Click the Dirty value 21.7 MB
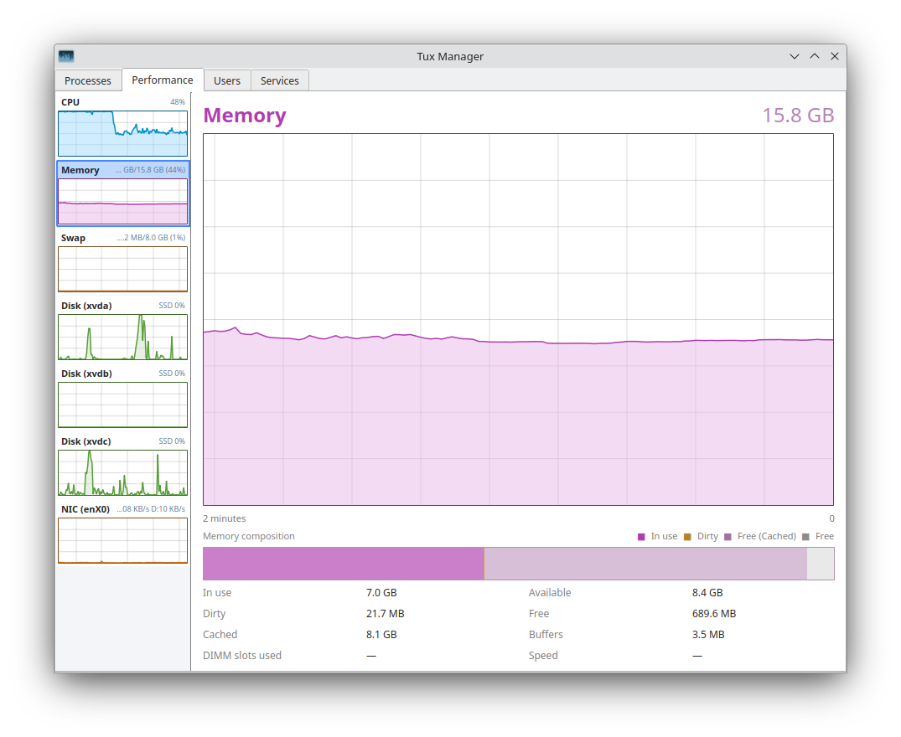 (x=386, y=614)
